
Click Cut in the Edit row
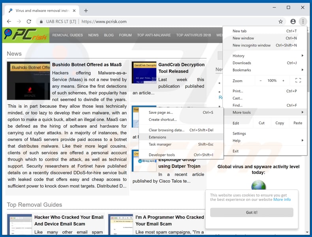pyautogui.click(x=261, y=123)
